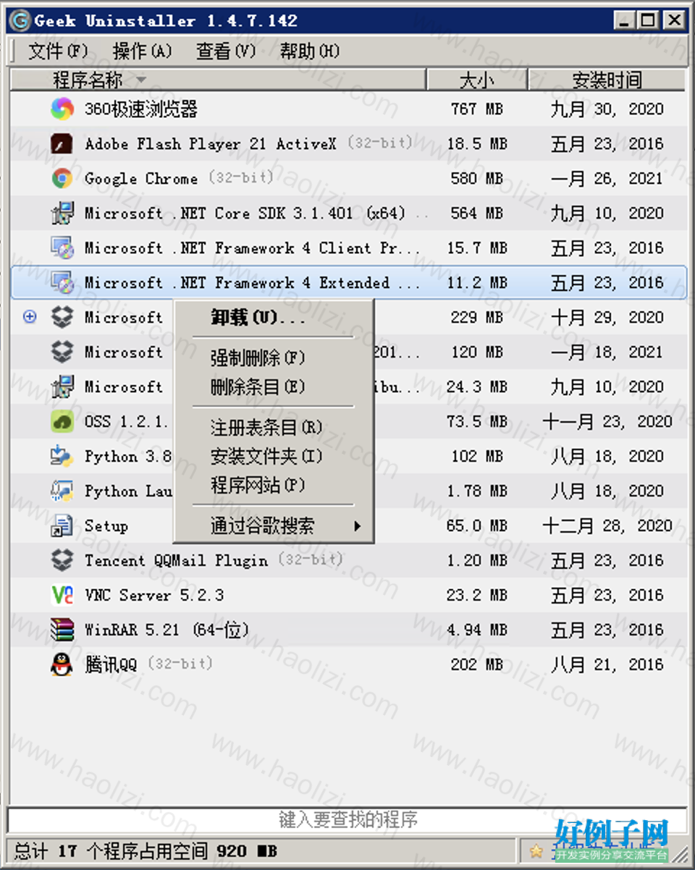Select the Tencent QQMail Plugin name

pyautogui.click(x=176, y=561)
